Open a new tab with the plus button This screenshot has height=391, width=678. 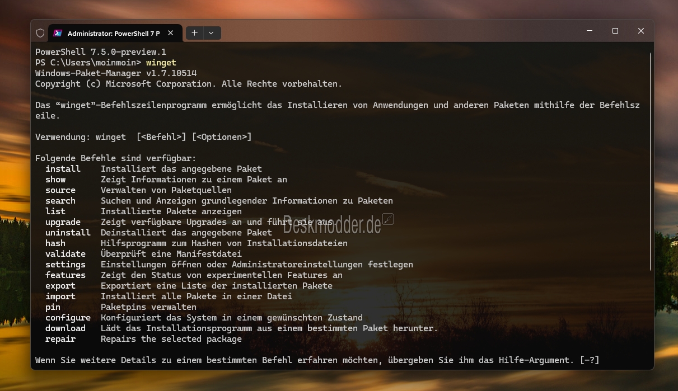[194, 33]
